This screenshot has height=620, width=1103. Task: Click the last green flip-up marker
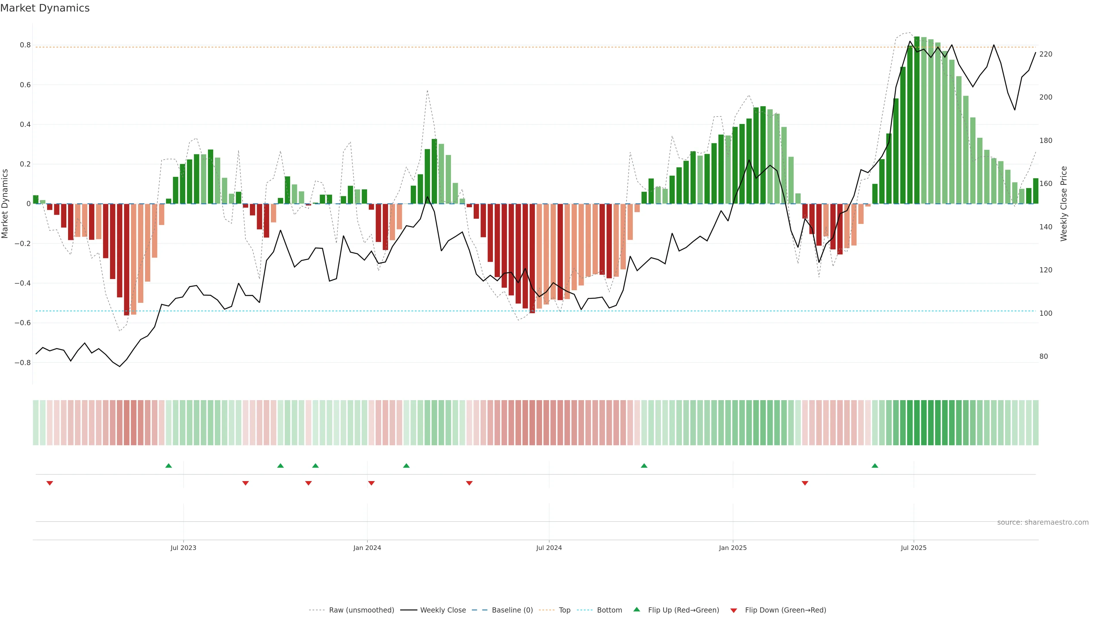(x=875, y=466)
